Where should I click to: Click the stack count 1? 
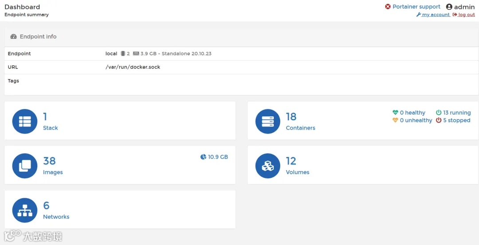coord(45,117)
